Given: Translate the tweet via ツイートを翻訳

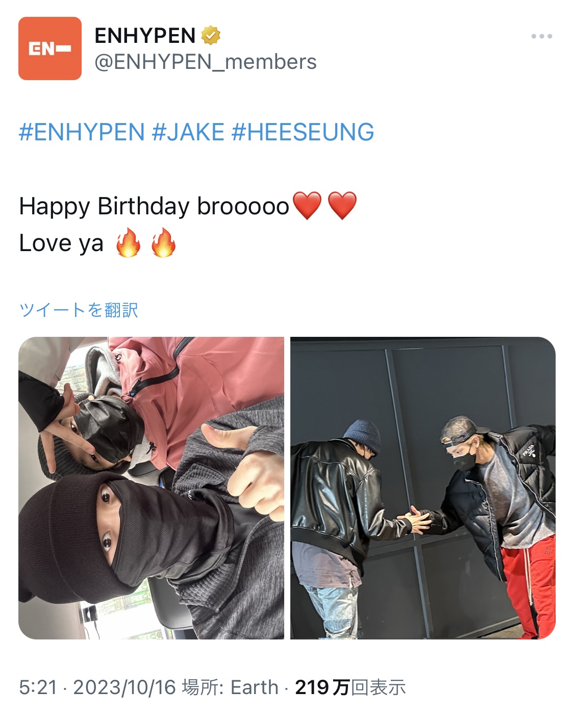Looking at the screenshot, I should pos(79,310).
